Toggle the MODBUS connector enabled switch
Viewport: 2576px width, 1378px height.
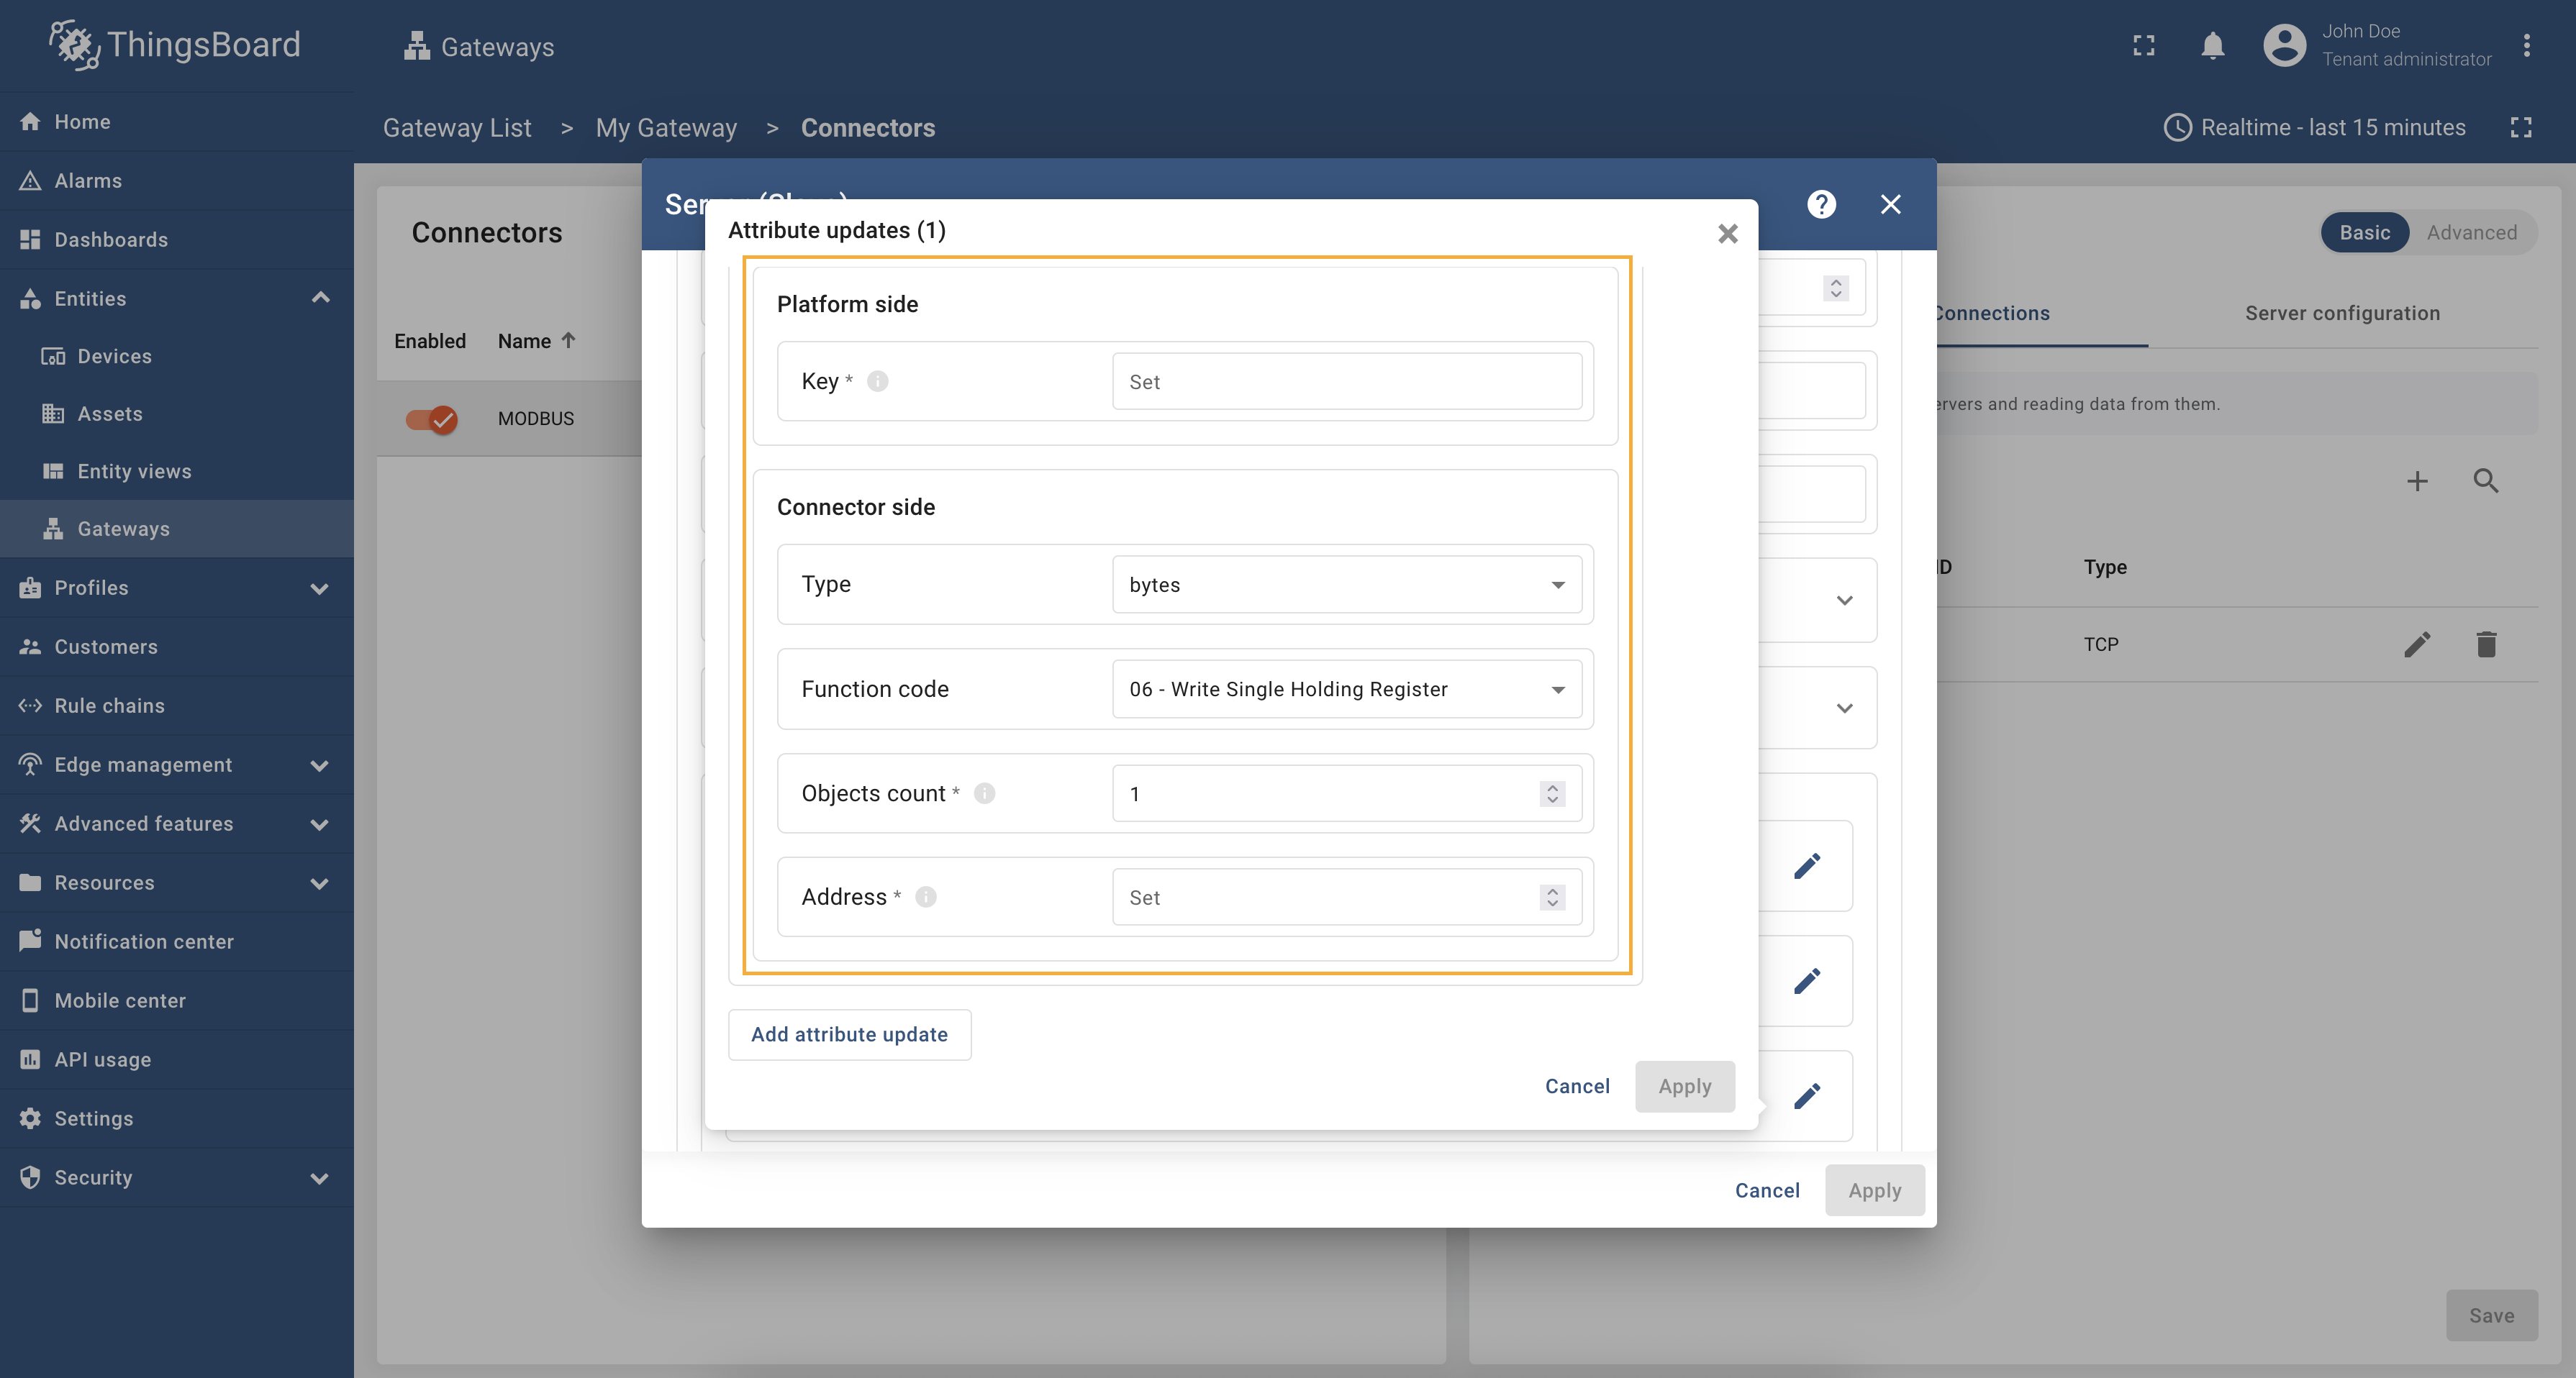(432, 419)
